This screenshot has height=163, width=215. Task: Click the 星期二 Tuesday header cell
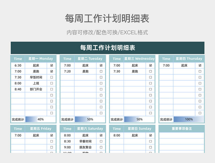click(90, 59)
